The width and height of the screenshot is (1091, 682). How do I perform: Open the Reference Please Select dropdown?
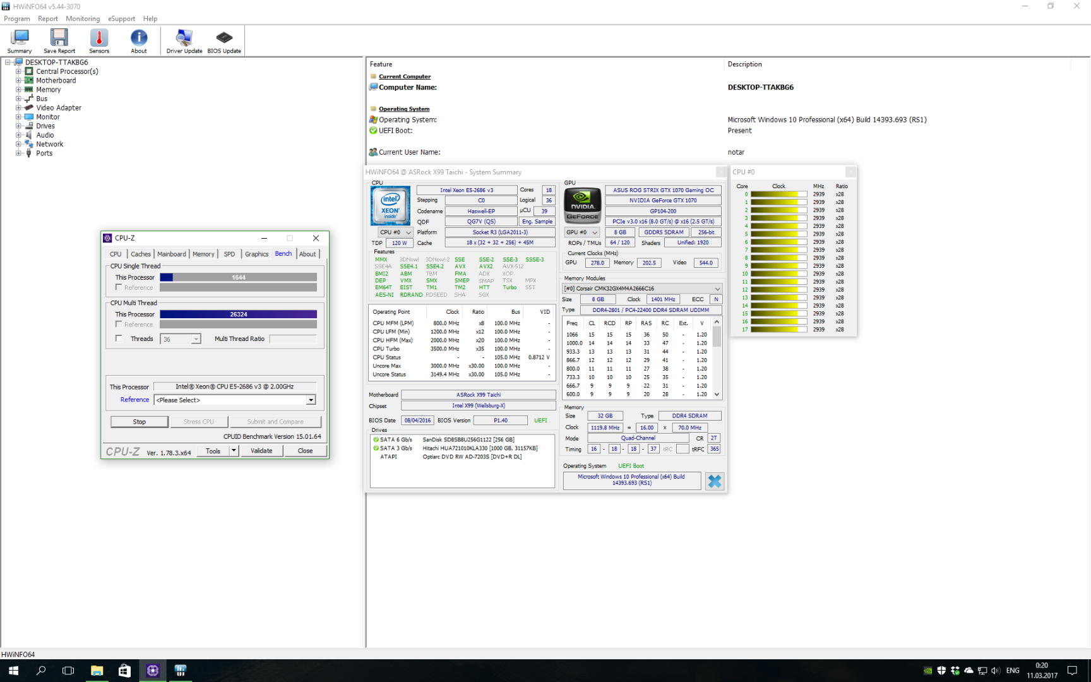point(235,400)
